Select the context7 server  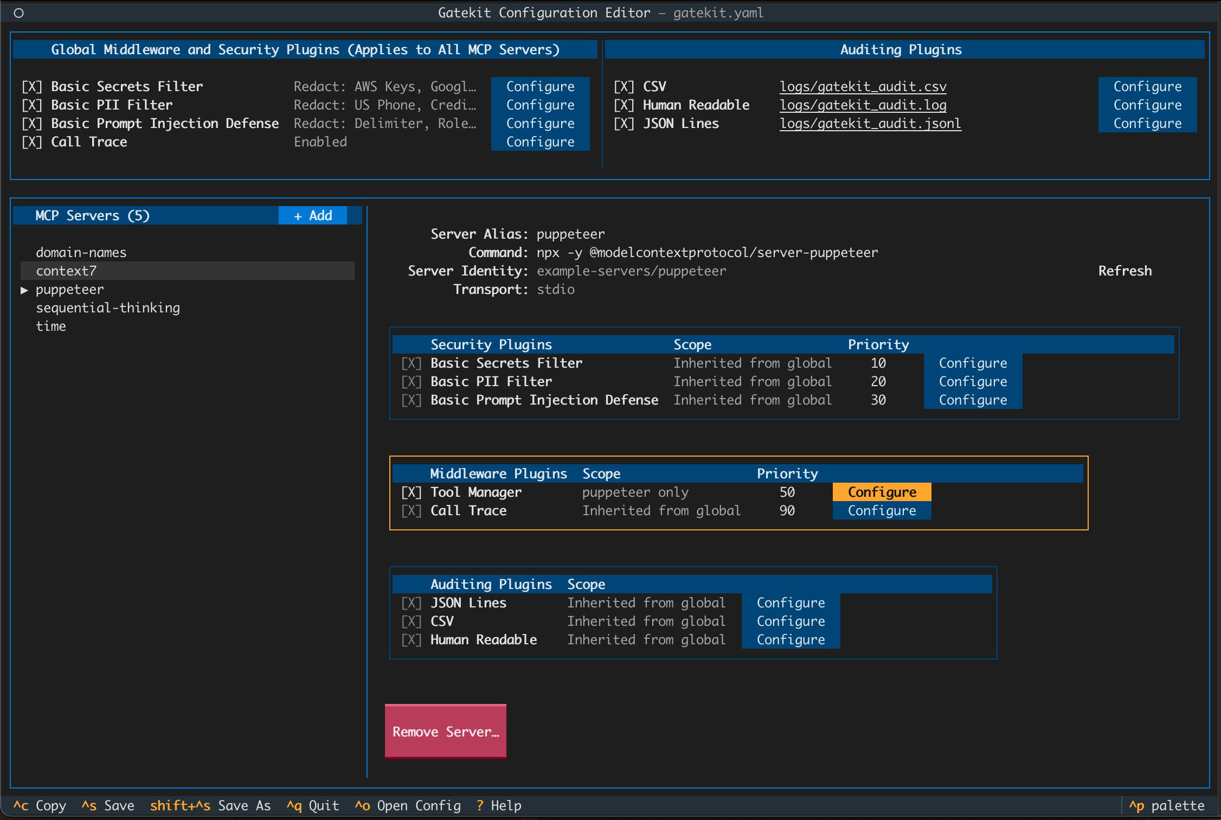(x=66, y=271)
